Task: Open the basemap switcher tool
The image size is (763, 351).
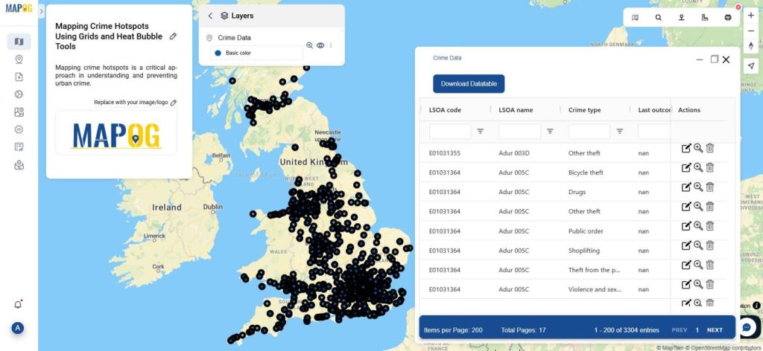Action: [x=635, y=18]
